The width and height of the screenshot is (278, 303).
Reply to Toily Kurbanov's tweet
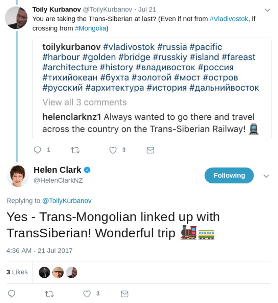(37, 150)
